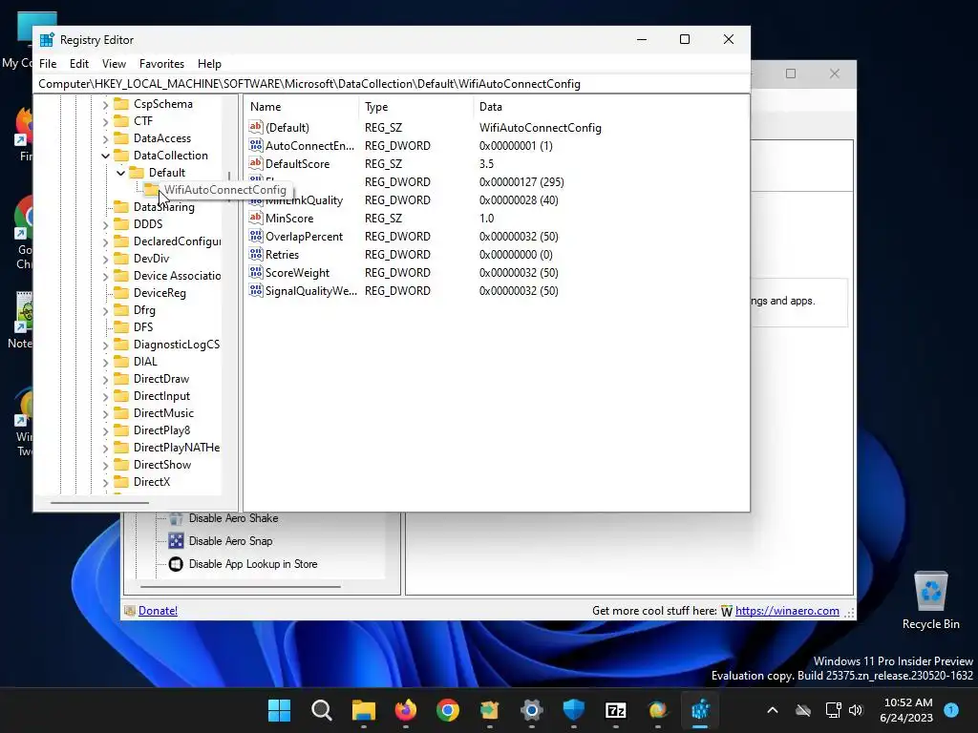Show hidden system tray icons

point(772,710)
